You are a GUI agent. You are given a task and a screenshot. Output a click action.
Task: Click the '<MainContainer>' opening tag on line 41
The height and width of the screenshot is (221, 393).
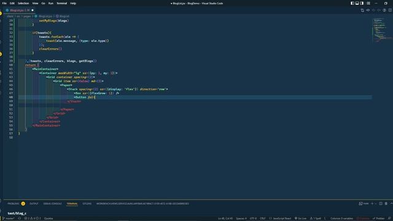(x=45, y=69)
